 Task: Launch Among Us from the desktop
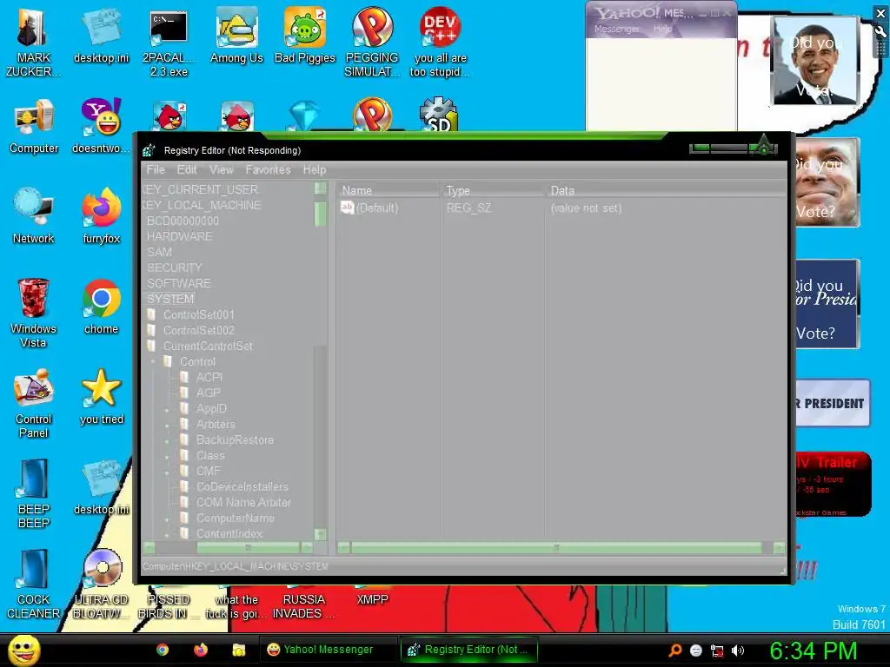pyautogui.click(x=236, y=36)
